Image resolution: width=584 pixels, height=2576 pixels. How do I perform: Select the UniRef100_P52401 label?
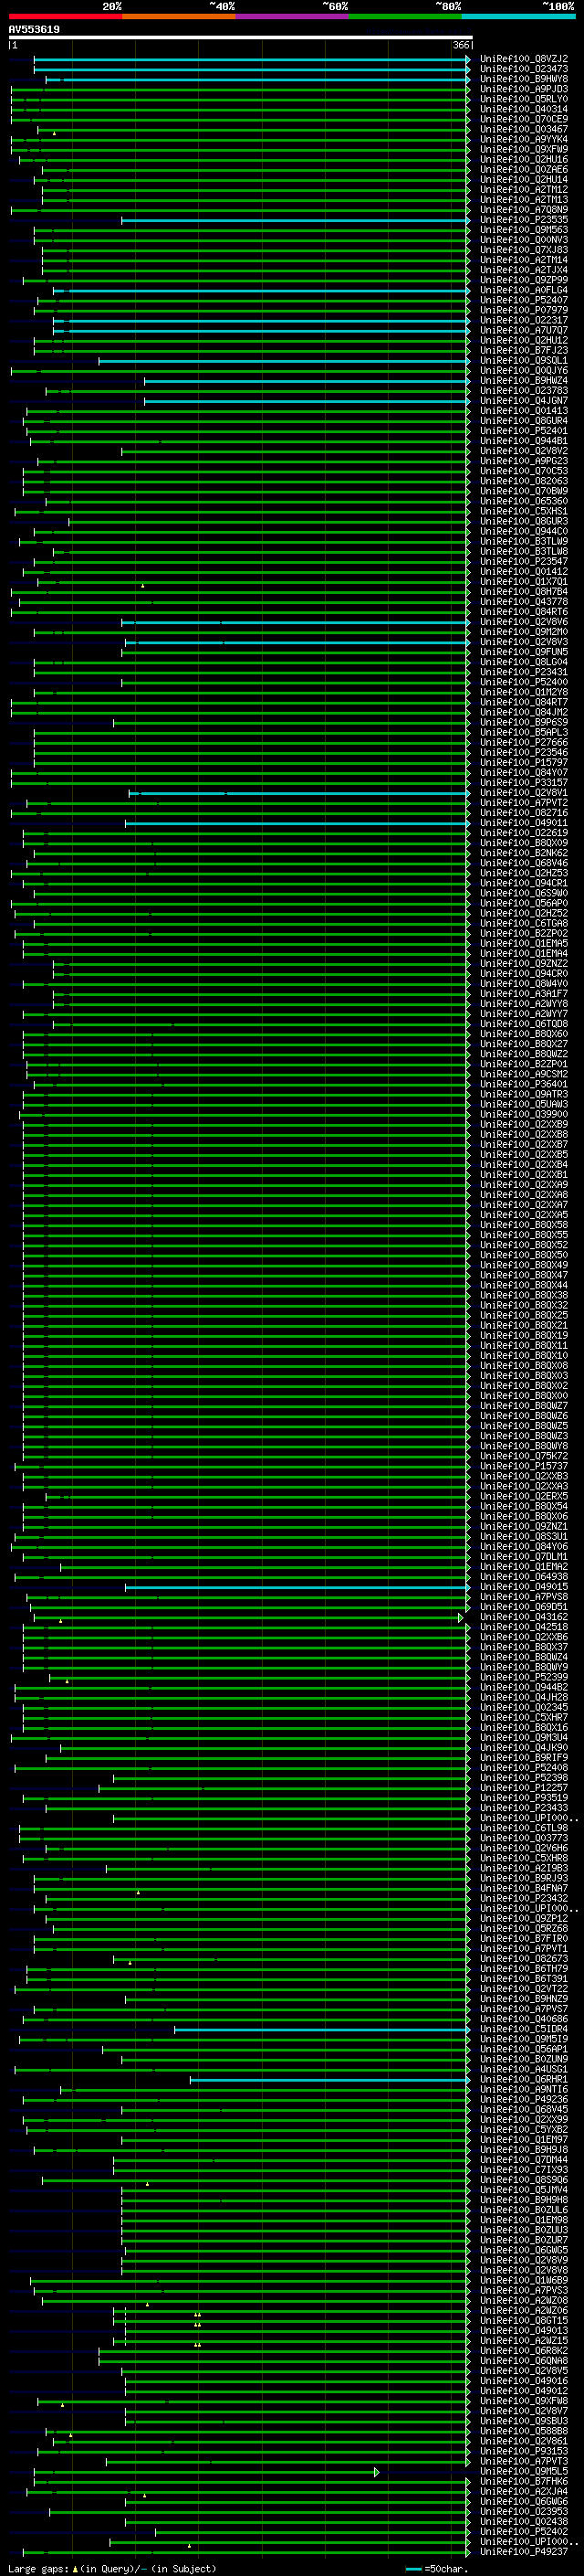[523, 431]
